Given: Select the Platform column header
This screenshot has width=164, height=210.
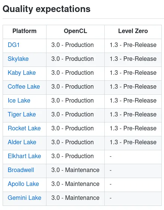Looking at the screenshot, I should [24, 31].
